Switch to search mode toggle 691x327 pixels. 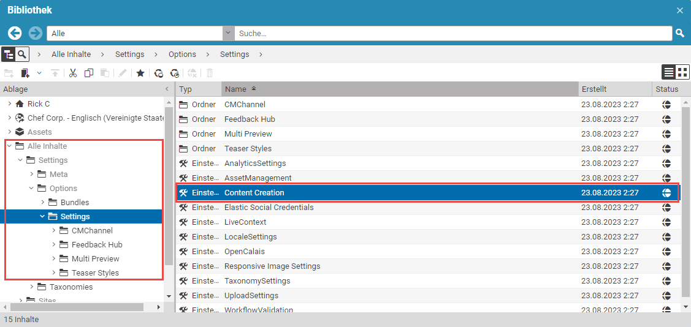[22, 55]
